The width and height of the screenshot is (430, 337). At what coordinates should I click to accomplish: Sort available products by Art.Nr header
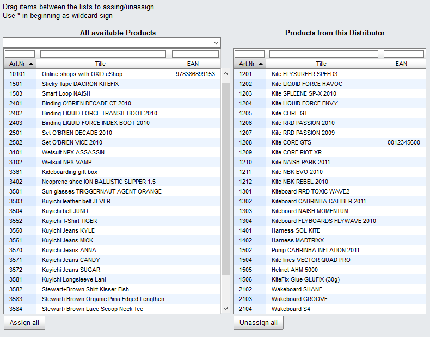tap(20, 64)
